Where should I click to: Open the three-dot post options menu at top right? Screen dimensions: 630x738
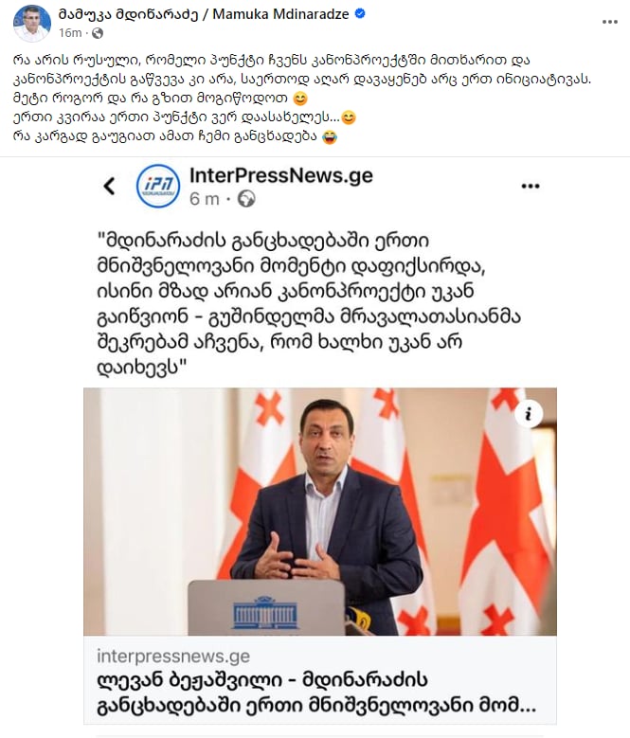tap(610, 22)
